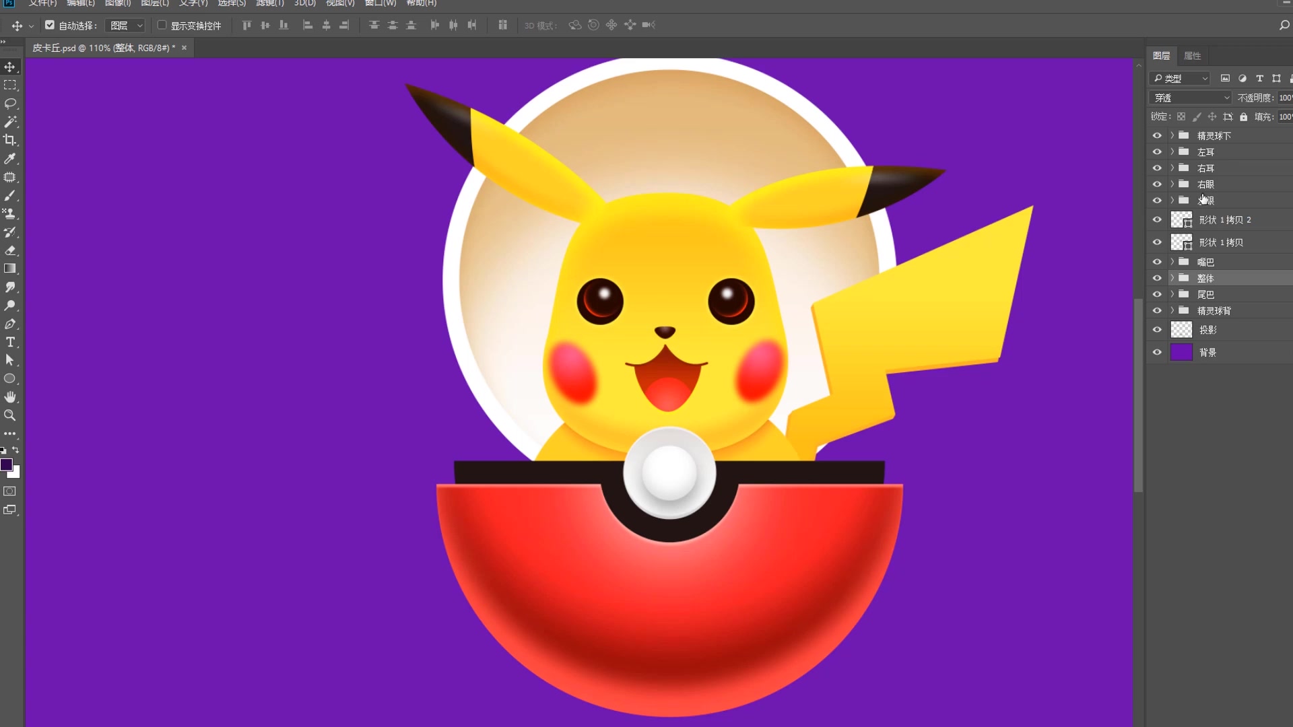Open the 穿透 blend mode dropdown

pos(1191,98)
